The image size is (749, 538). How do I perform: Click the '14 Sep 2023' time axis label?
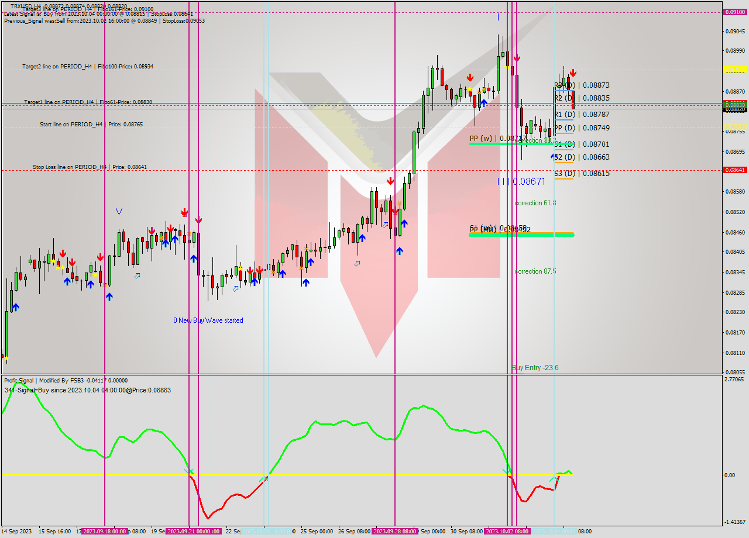(x=17, y=532)
